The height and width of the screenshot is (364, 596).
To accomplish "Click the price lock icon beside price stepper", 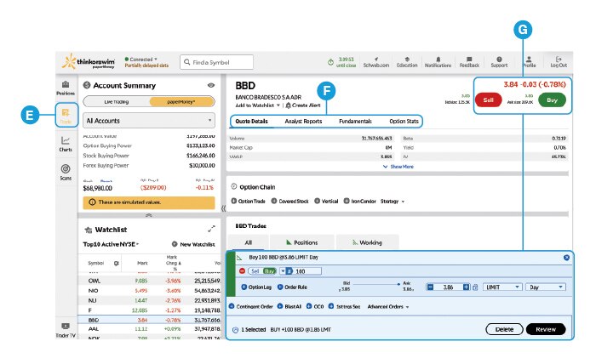I will [x=475, y=287].
